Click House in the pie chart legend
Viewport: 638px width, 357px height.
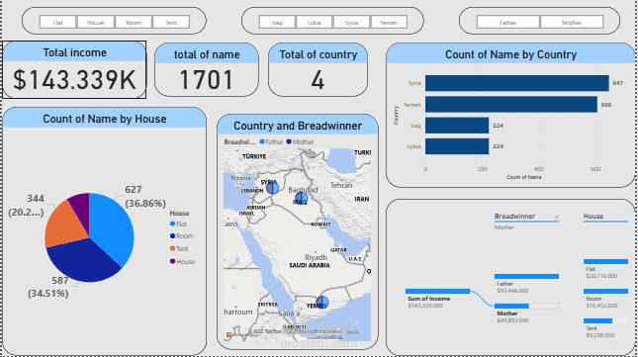click(182, 261)
